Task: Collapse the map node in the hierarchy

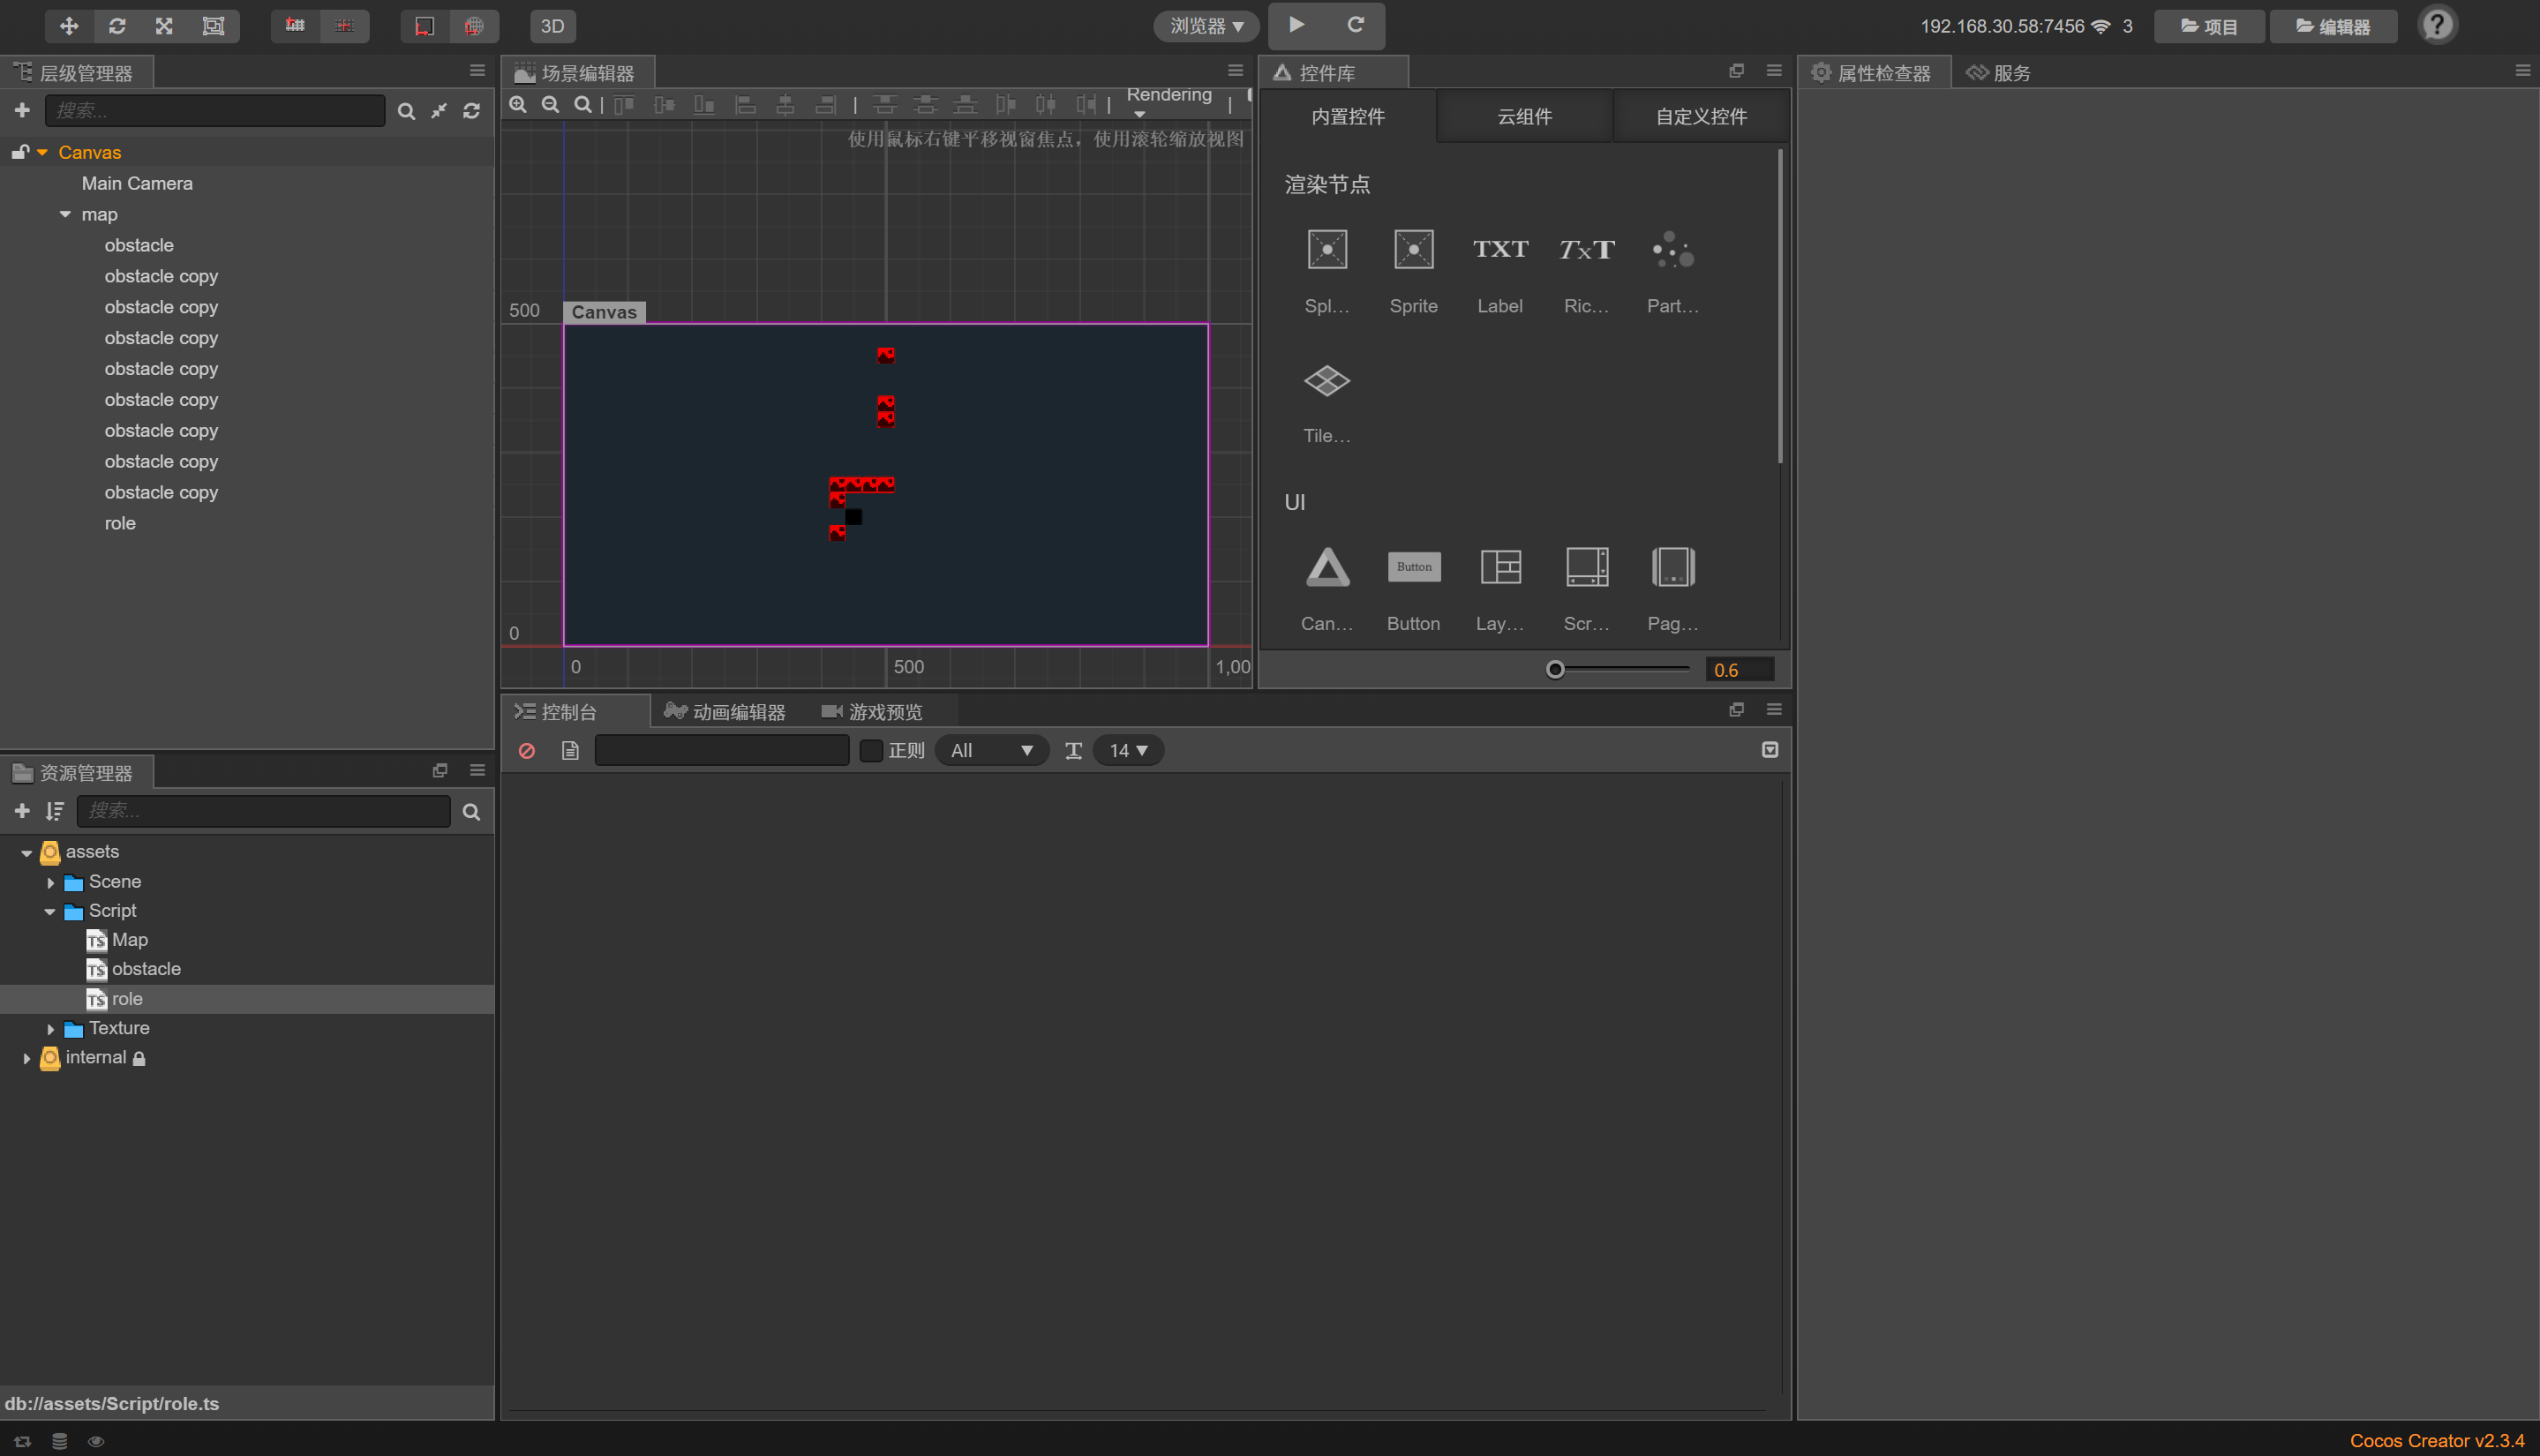Action: point(66,215)
